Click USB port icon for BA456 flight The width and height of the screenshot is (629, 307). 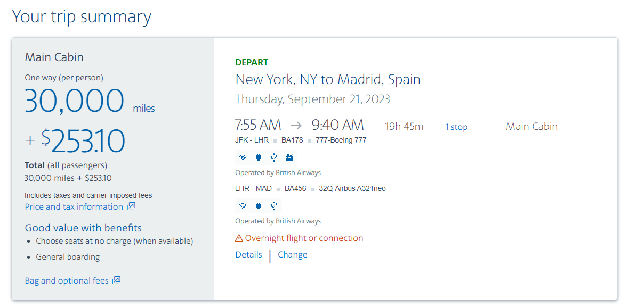click(x=274, y=206)
